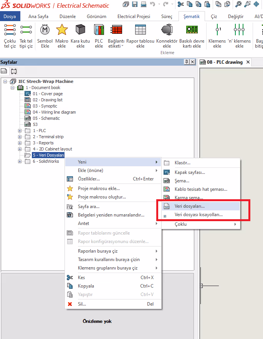Click the zoom extents magnifier icon
Viewport: 263px width, 339px height.
(x=238, y=4)
